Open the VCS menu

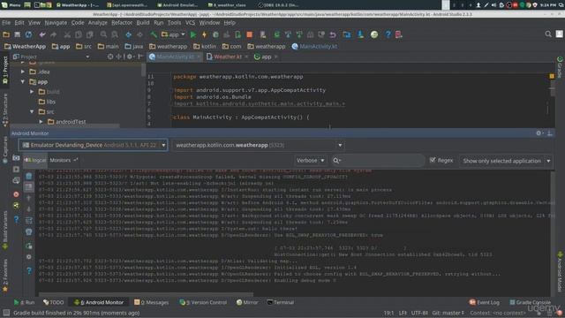point(190,22)
